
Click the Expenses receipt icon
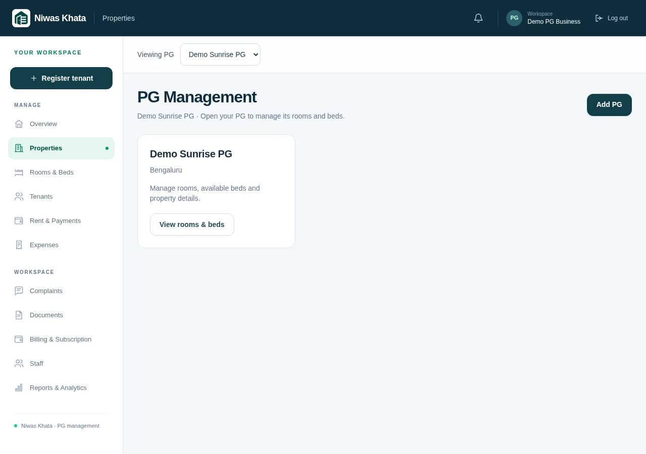pos(19,245)
